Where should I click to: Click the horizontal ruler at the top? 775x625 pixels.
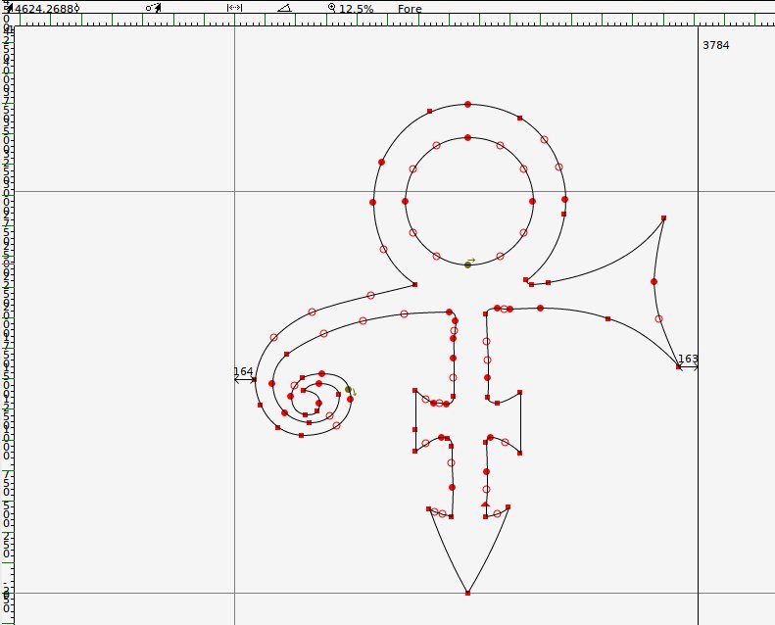395,20
